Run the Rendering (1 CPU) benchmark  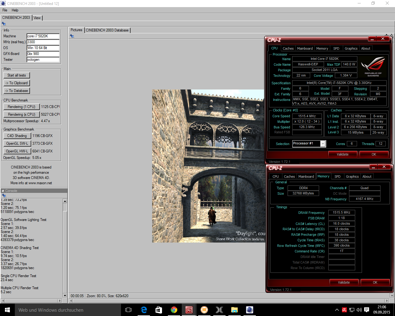22,107
